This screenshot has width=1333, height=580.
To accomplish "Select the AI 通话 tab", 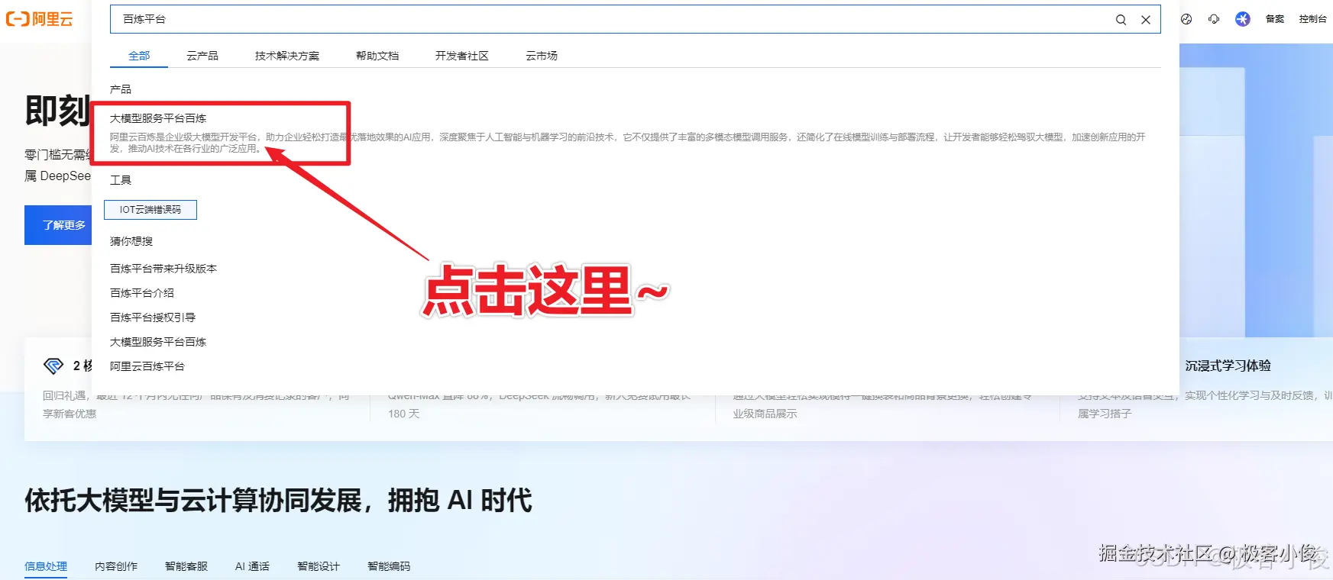I will coord(252,566).
